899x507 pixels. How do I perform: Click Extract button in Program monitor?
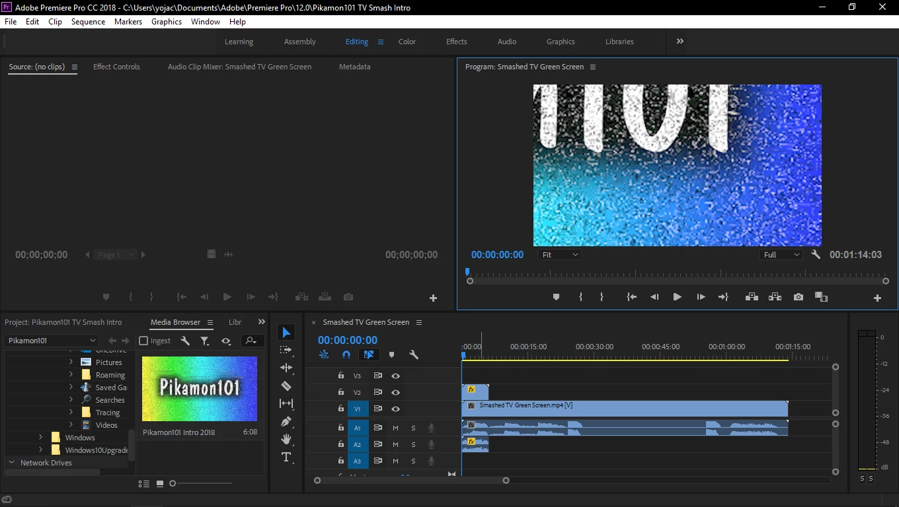tap(775, 297)
